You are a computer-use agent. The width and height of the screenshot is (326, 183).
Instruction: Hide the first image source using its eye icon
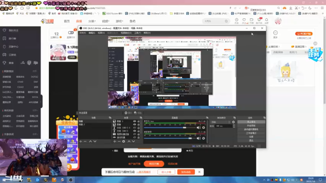(134, 121)
